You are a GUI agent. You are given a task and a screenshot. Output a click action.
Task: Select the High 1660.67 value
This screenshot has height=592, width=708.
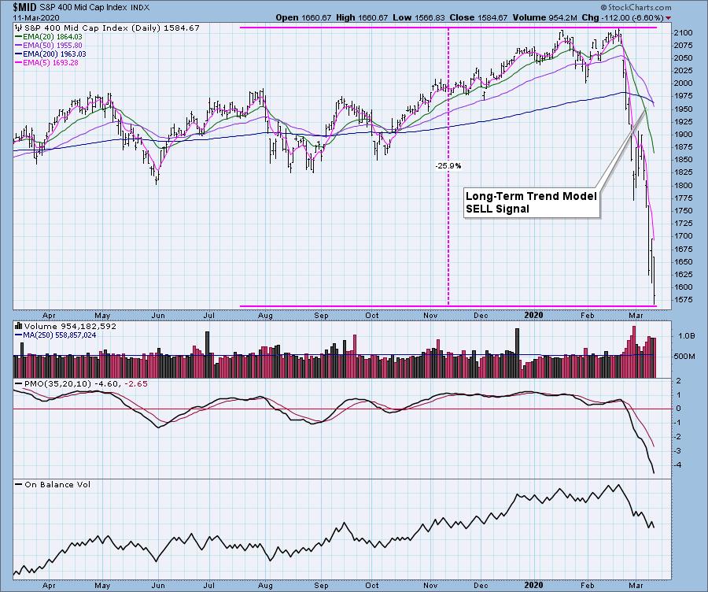pos(361,17)
